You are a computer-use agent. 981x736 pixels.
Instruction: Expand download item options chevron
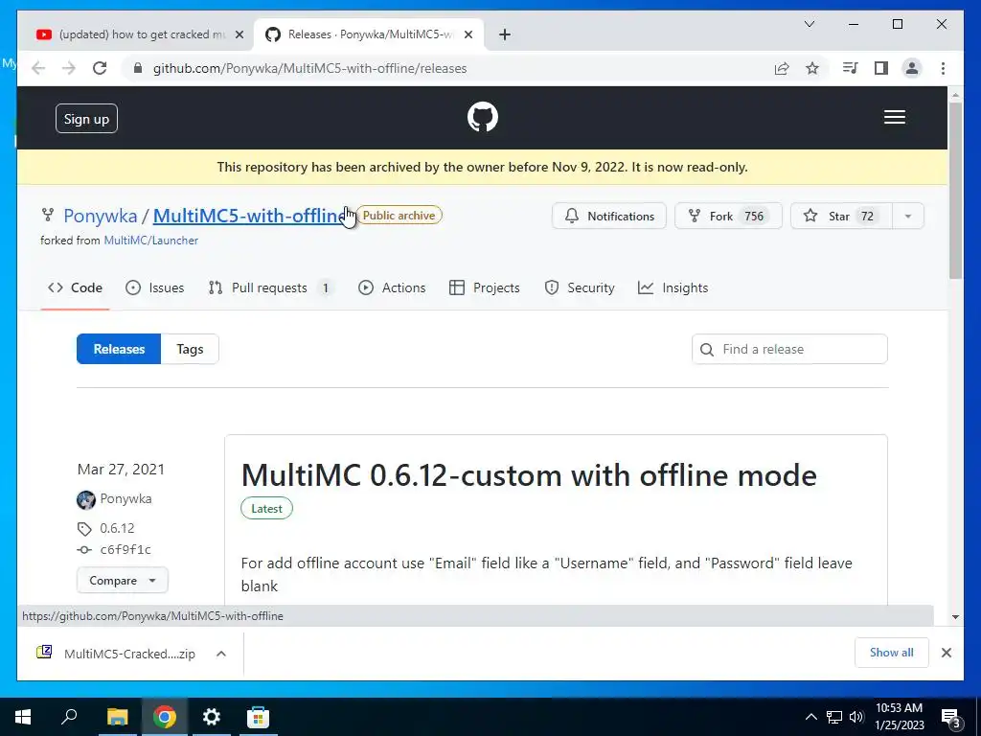point(221,654)
